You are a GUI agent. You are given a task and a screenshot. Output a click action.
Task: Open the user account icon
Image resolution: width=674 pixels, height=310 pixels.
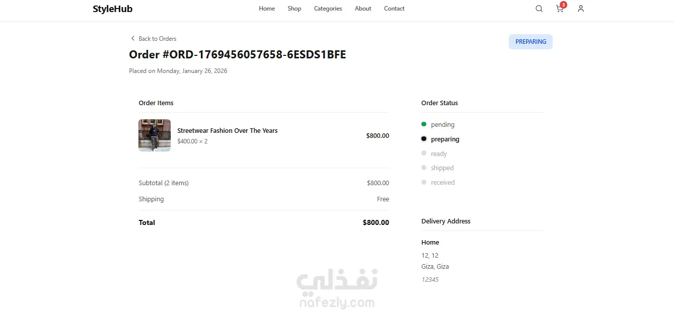pyautogui.click(x=581, y=9)
